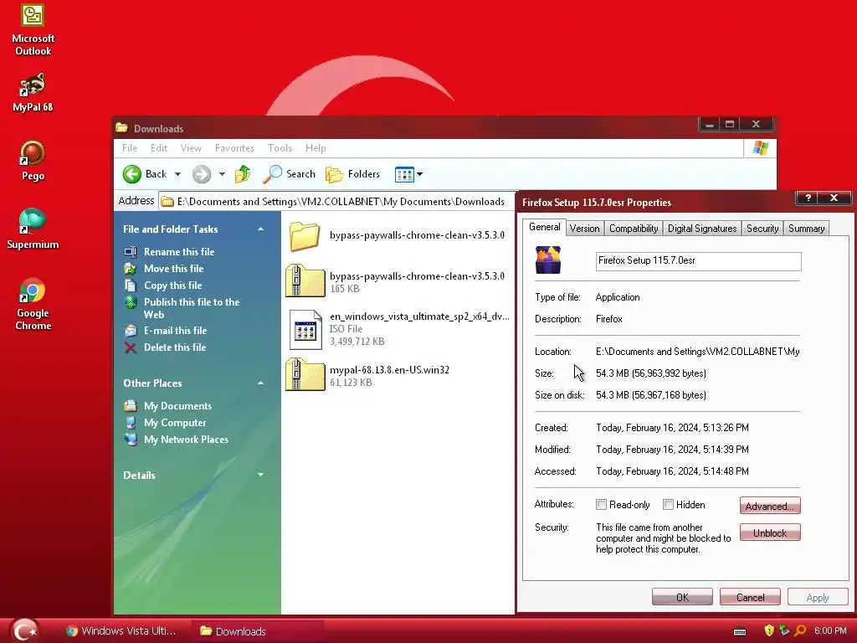Image resolution: width=857 pixels, height=643 pixels.
Task: Click the Start button orb
Action: point(24,630)
